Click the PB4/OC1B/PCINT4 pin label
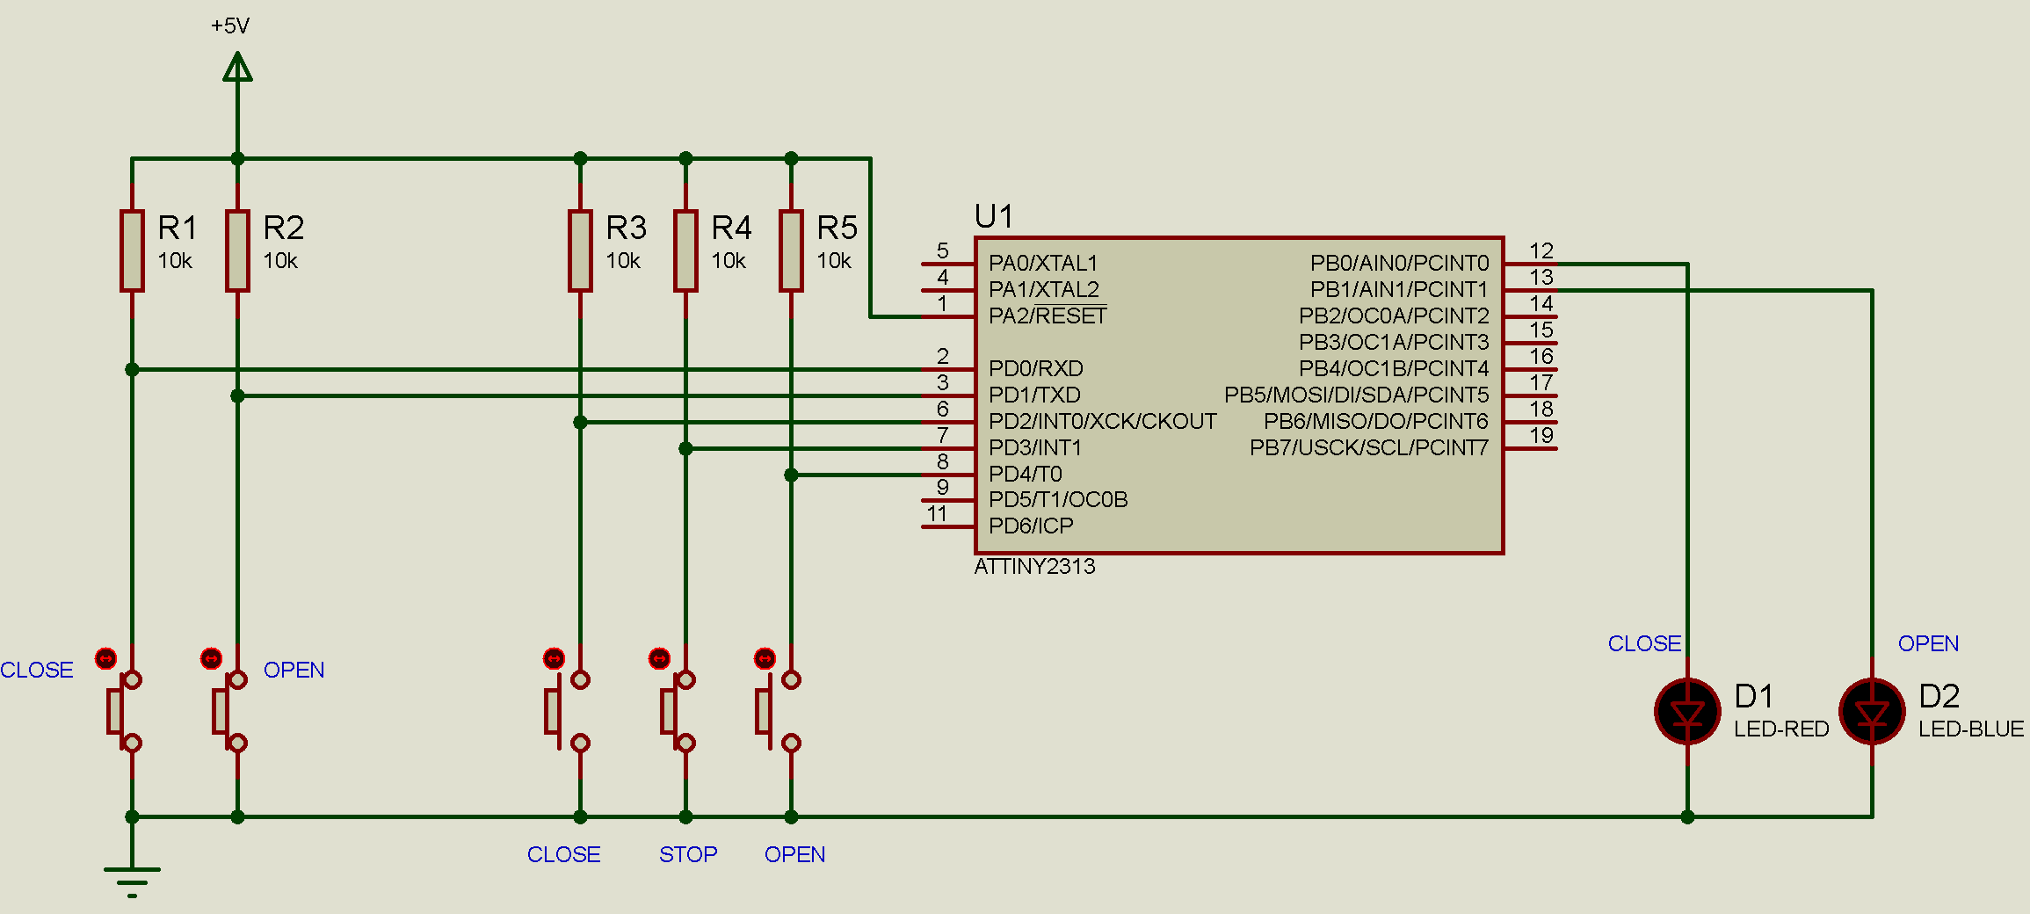 point(1395,368)
